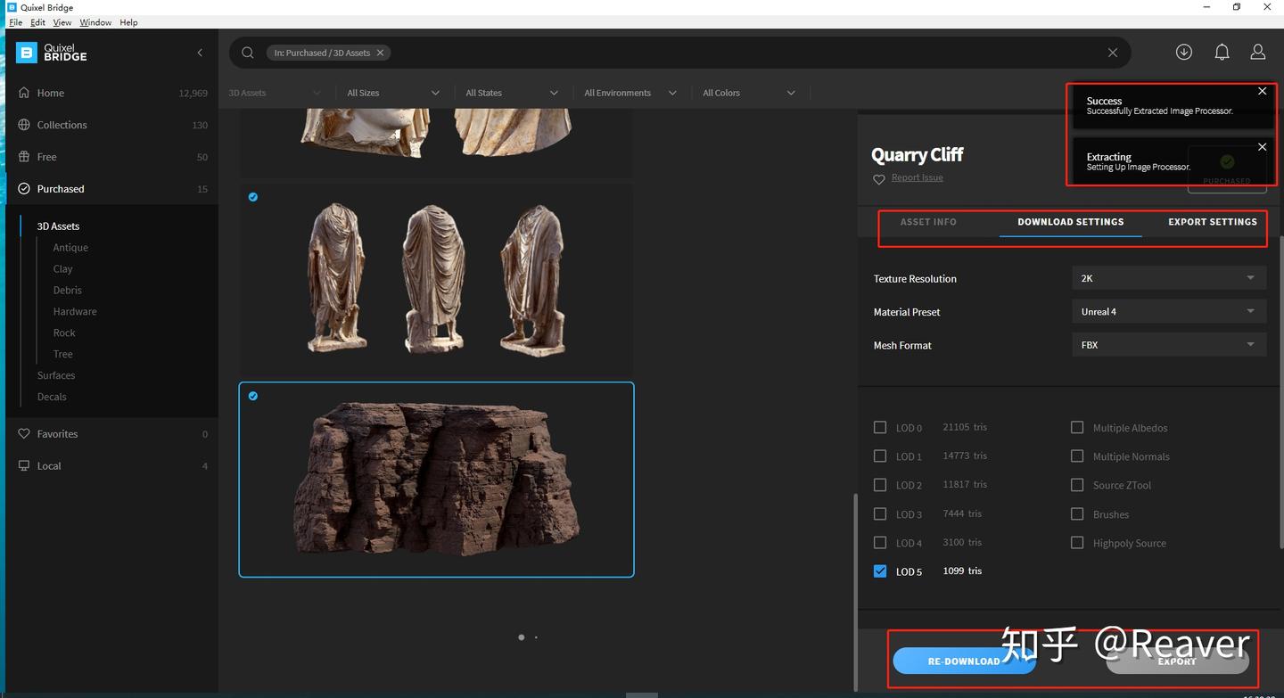This screenshot has height=698, width=1284.
Task: Click the second page dot under thumbnails
Action: point(536,637)
